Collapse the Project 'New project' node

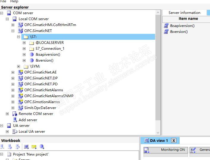tap(1, 154)
